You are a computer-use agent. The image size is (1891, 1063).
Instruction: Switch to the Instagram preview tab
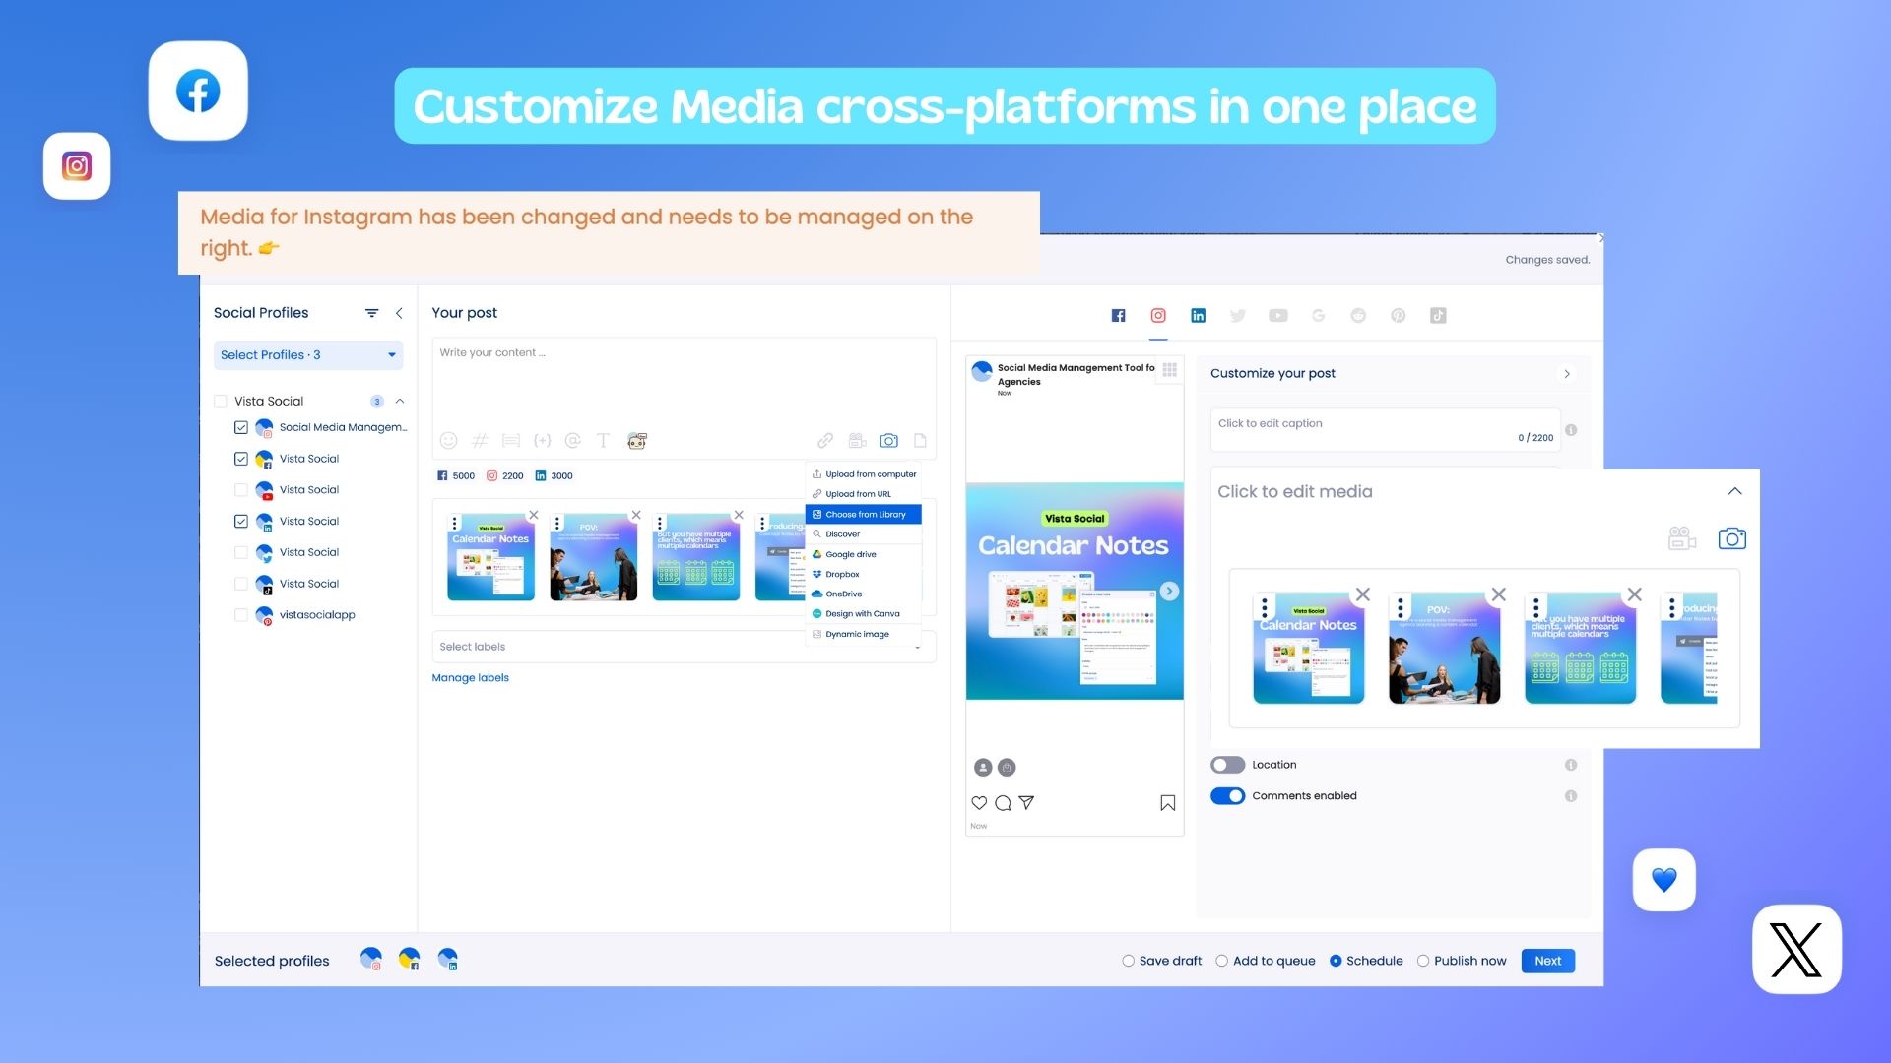pyautogui.click(x=1158, y=315)
